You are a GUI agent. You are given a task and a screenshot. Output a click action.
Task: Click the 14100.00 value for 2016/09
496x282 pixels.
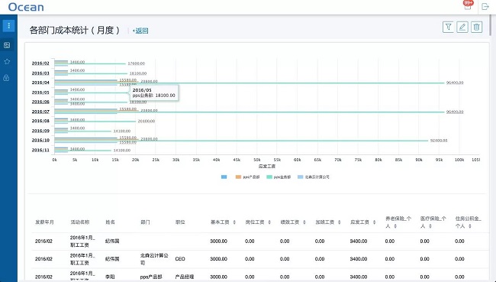click(122, 131)
